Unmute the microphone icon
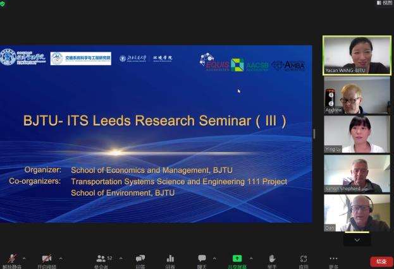394x269 pixels. pos(11,259)
